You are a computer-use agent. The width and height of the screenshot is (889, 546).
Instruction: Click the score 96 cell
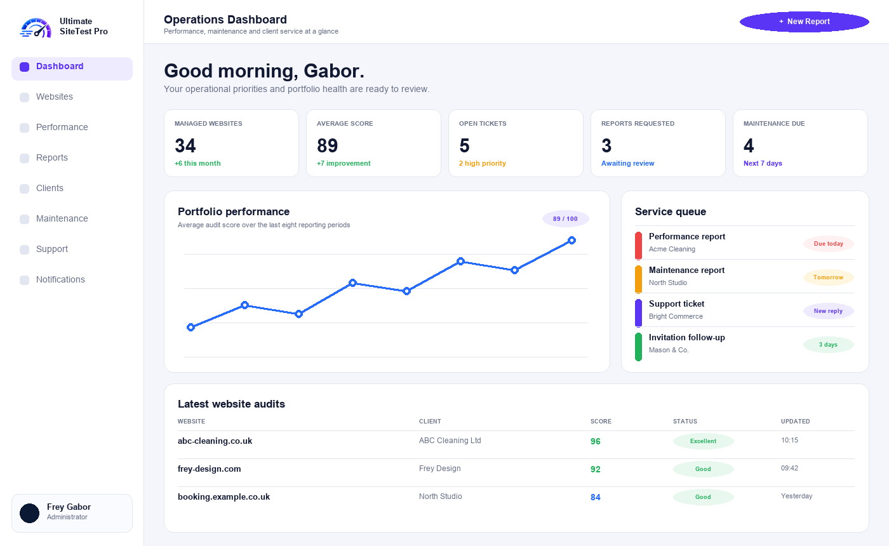coord(595,441)
